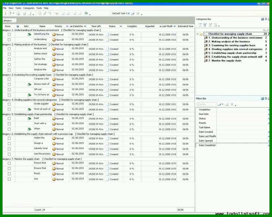Click the window-position icon on Filters Bar header
This screenshot has width=272, height=217.
tap(262, 98)
